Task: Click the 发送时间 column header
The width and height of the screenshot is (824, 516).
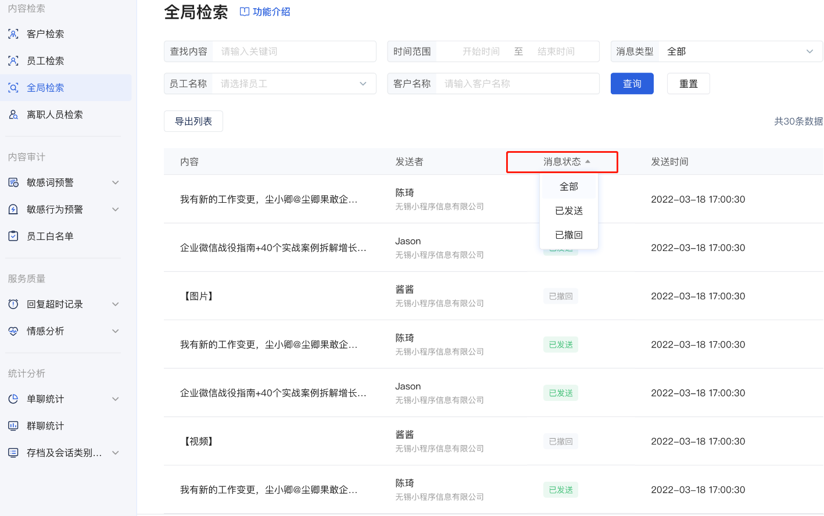Action: point(669,162)
